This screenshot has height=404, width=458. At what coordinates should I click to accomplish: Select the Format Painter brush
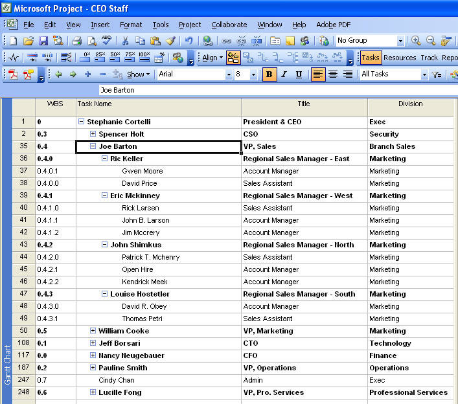click(x=170, y=41)
